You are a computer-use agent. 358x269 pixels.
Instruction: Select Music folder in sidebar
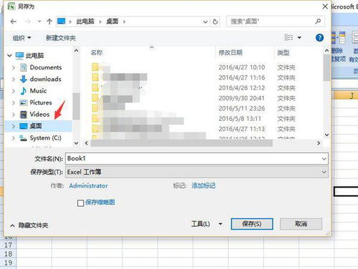(38, 91)
